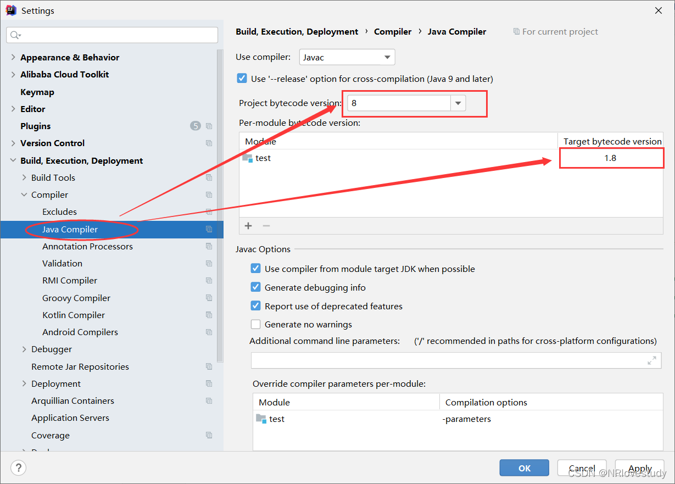Click project-level icon next to Validation

209,263
